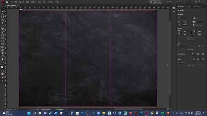Set portrait page orientation
This screenshot has height=116, width=207.
pos(194,18)
